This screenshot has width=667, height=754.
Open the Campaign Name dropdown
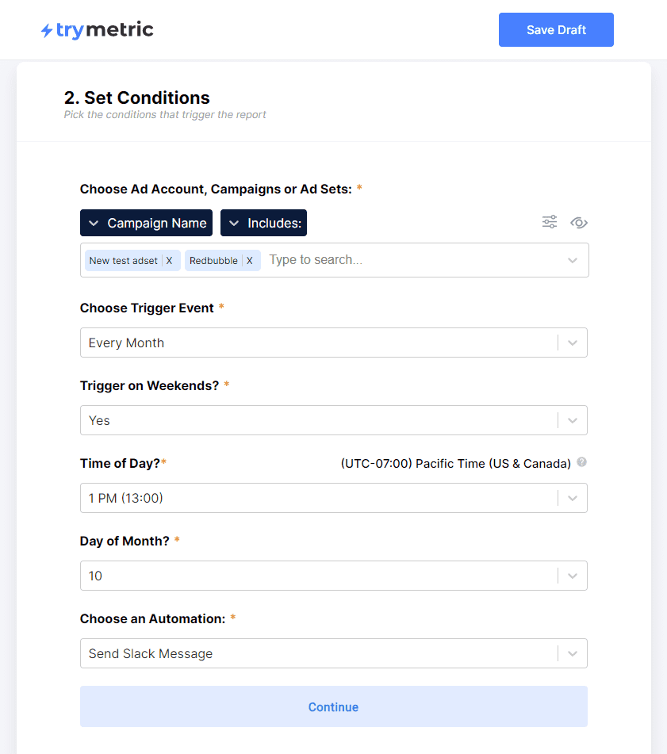click(x=146, y=223)
